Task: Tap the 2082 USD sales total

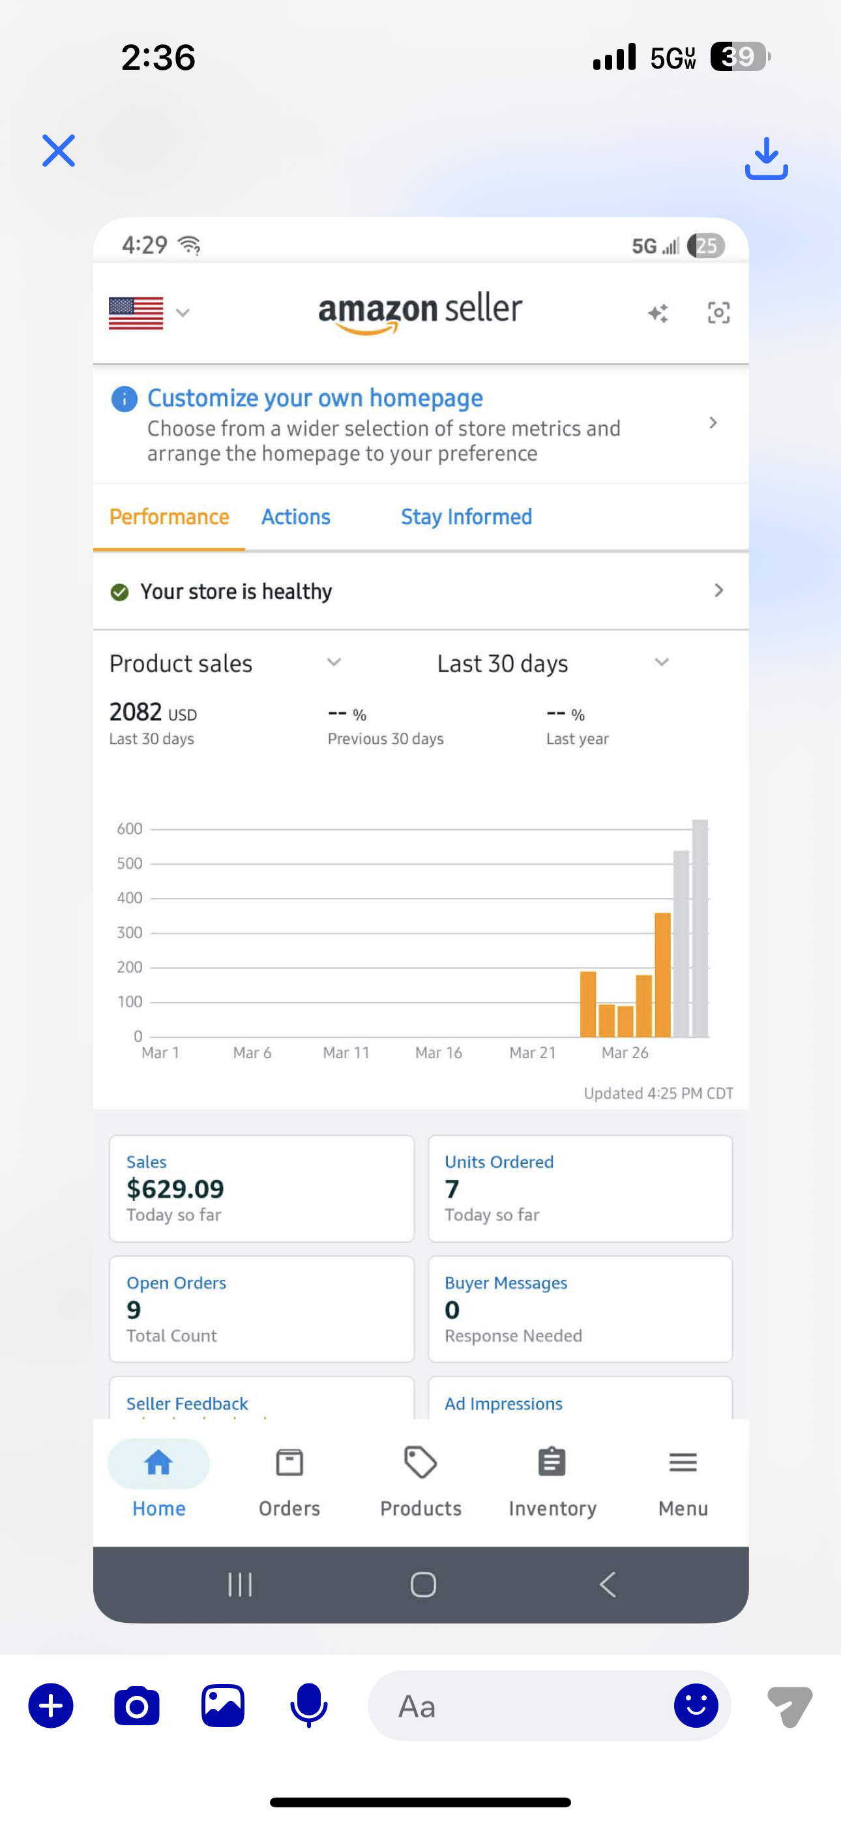Action: [153, 712]
